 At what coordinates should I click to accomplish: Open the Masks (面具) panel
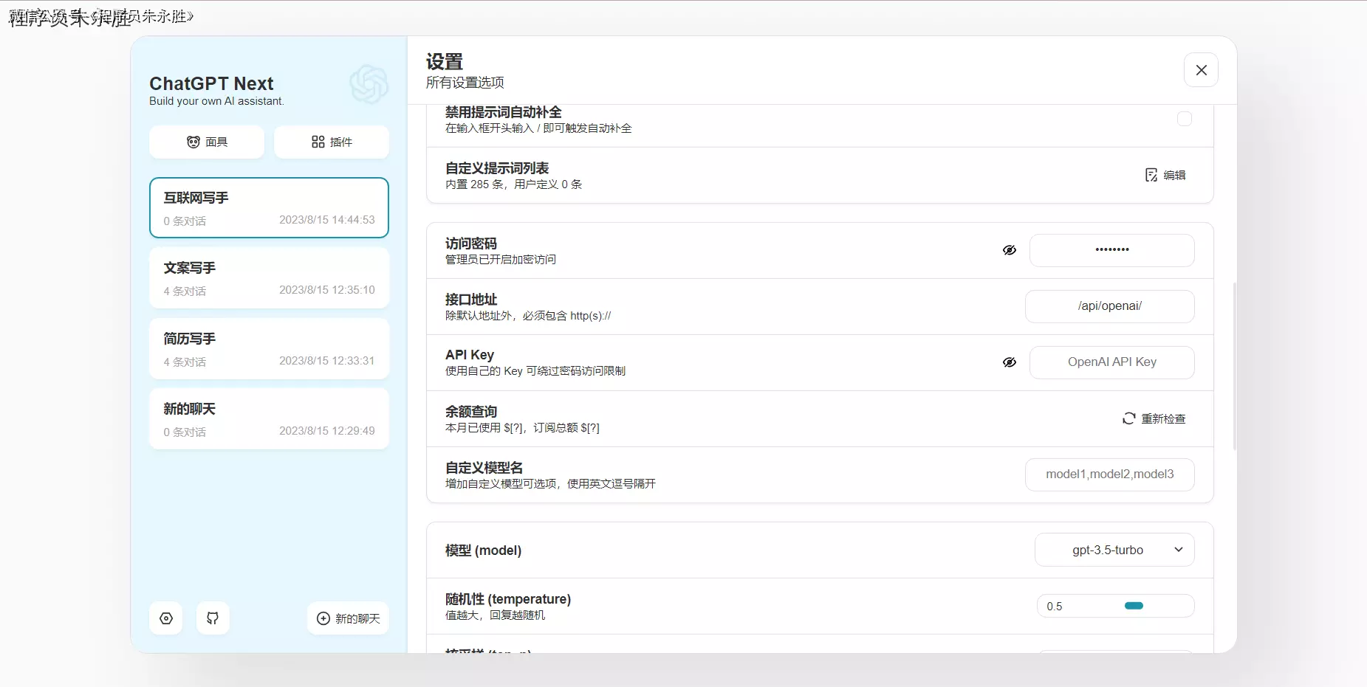click(x=207, y=142)
